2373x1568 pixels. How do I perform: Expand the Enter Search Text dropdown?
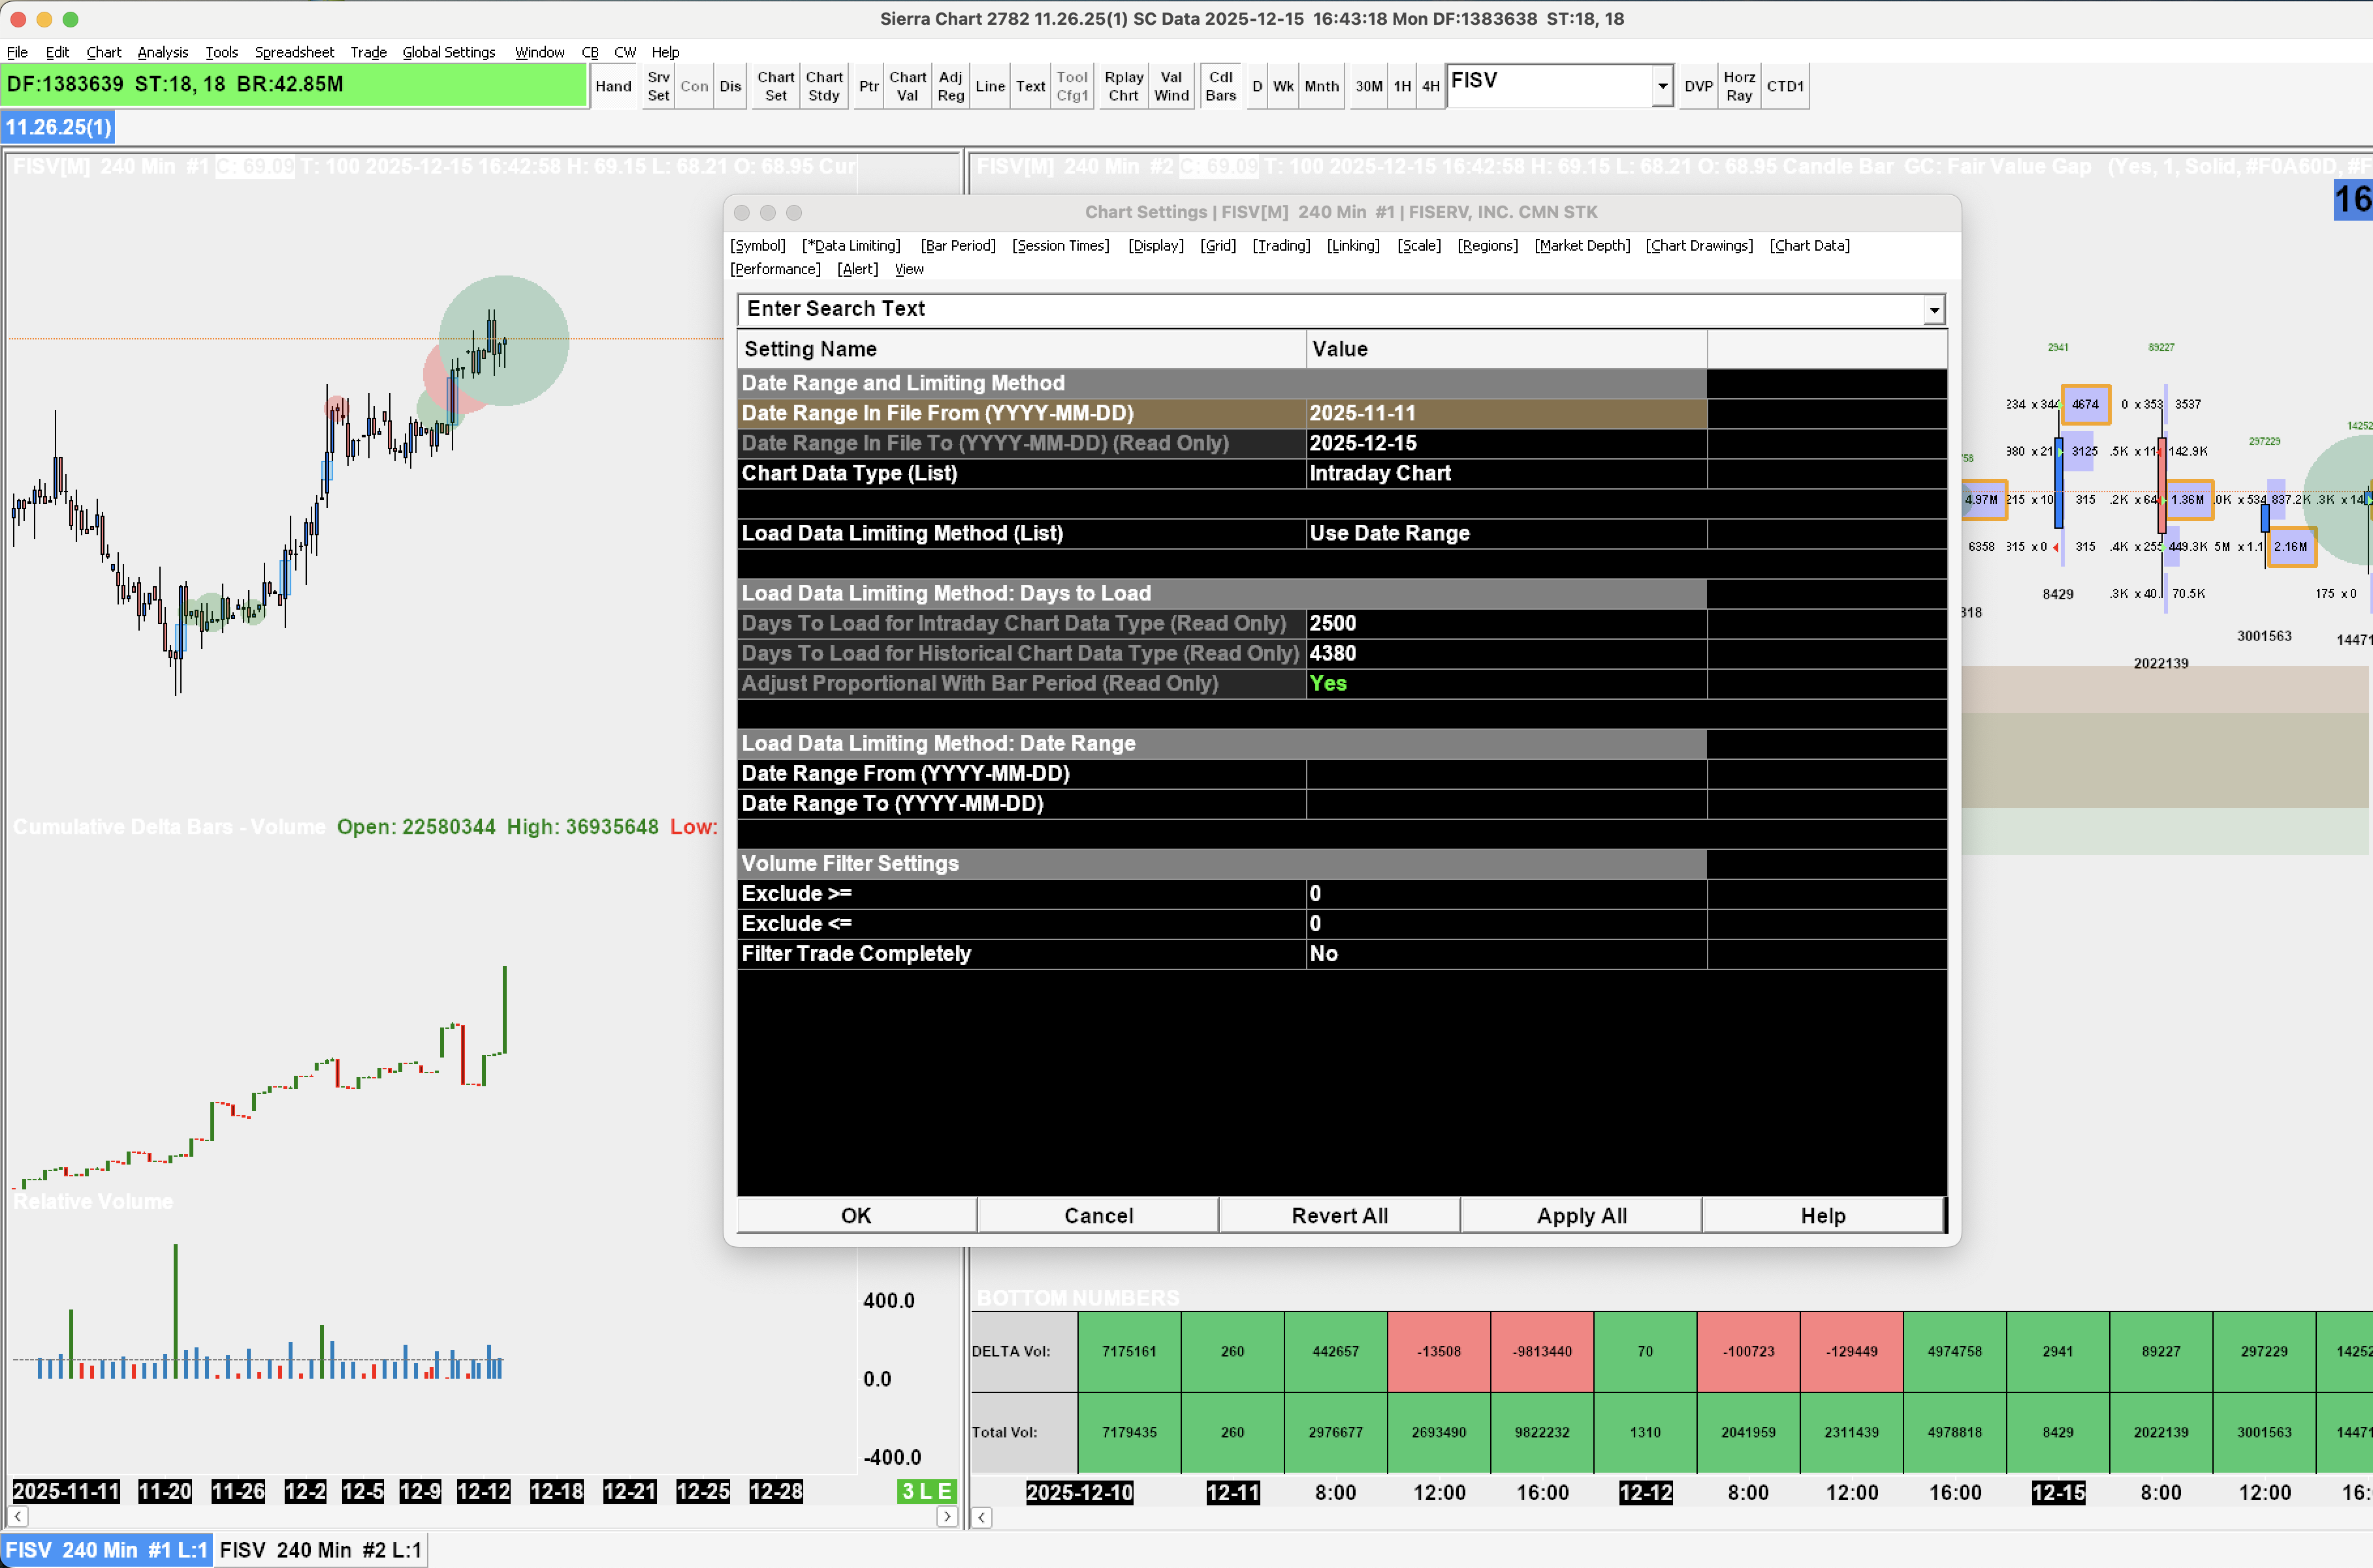tap(1934, 310)
